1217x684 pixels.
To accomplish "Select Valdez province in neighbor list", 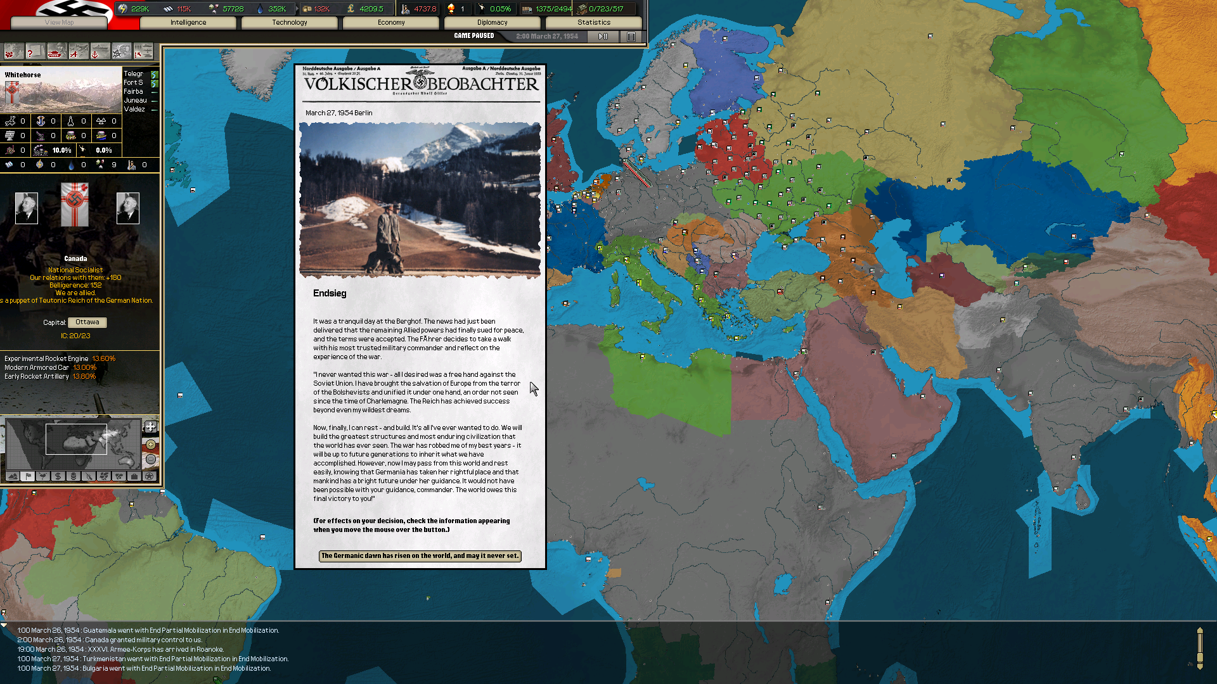I will 134,110.
